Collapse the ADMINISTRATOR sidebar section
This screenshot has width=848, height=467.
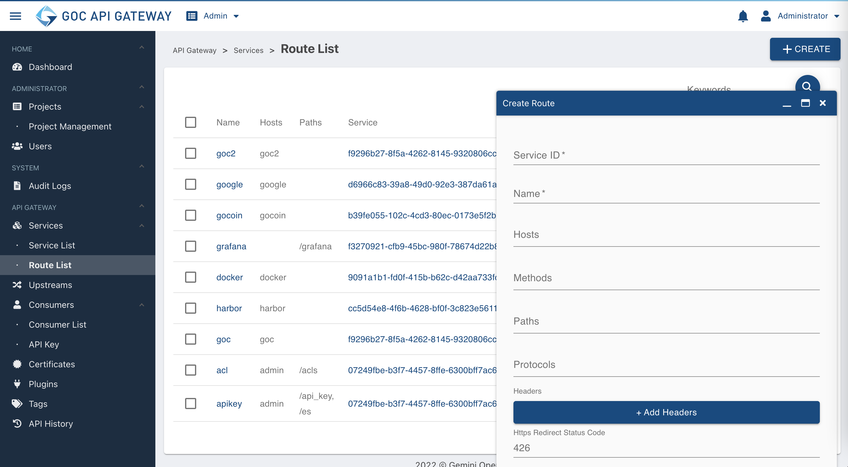point(141,87)
